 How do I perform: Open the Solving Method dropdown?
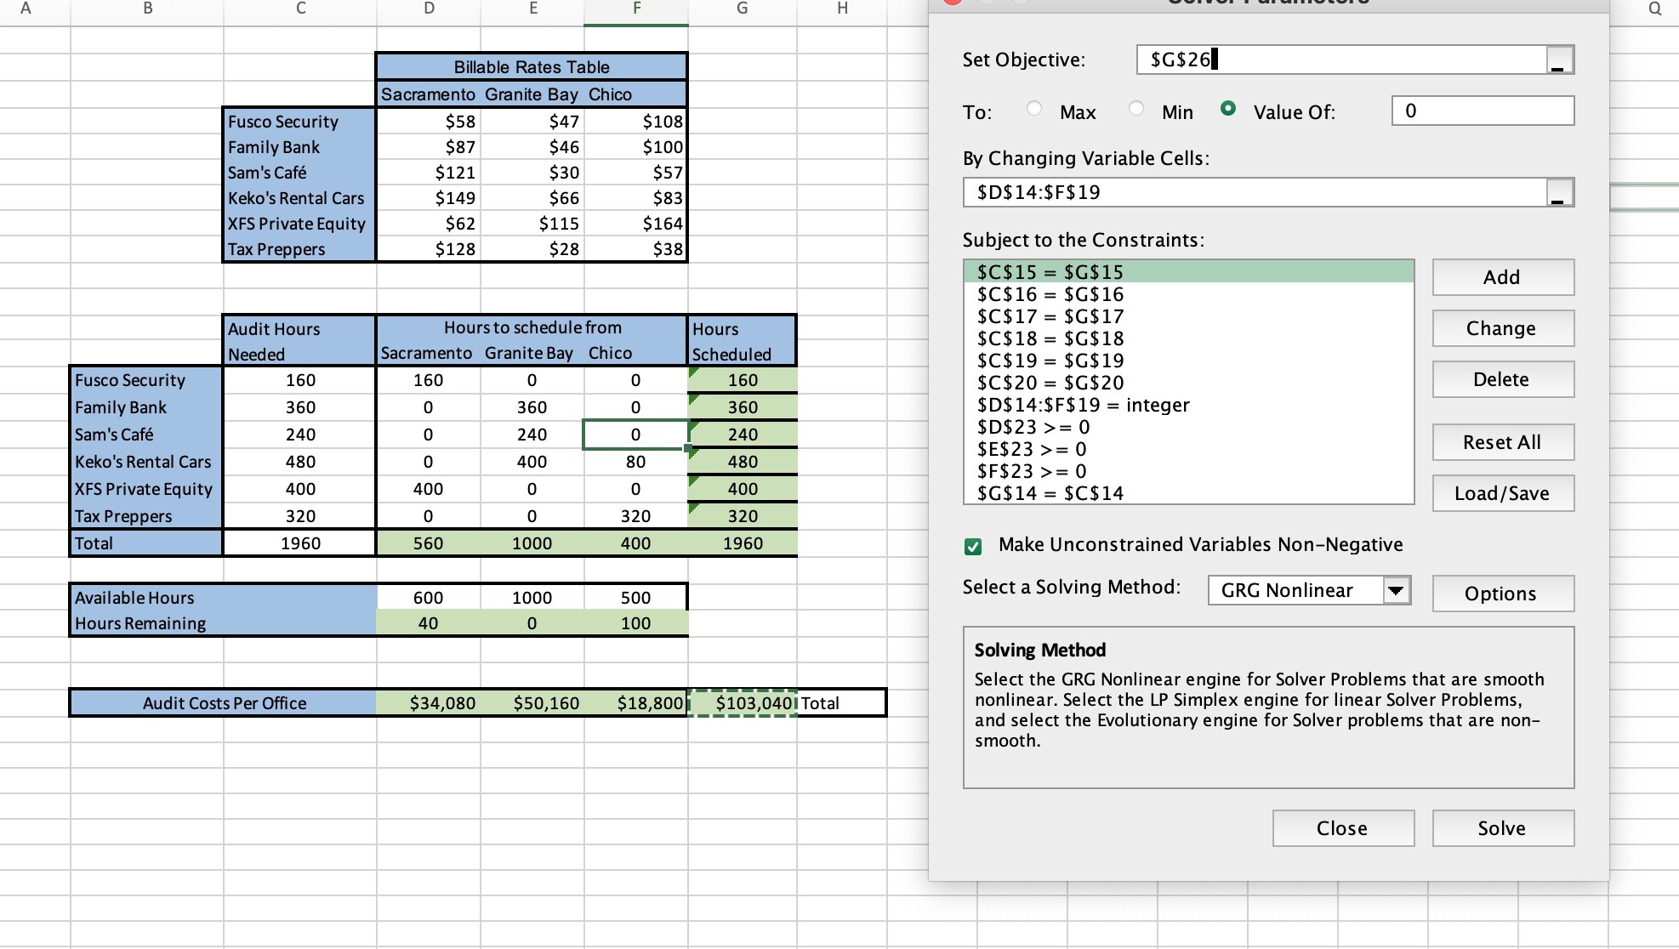click(1396, 590)
